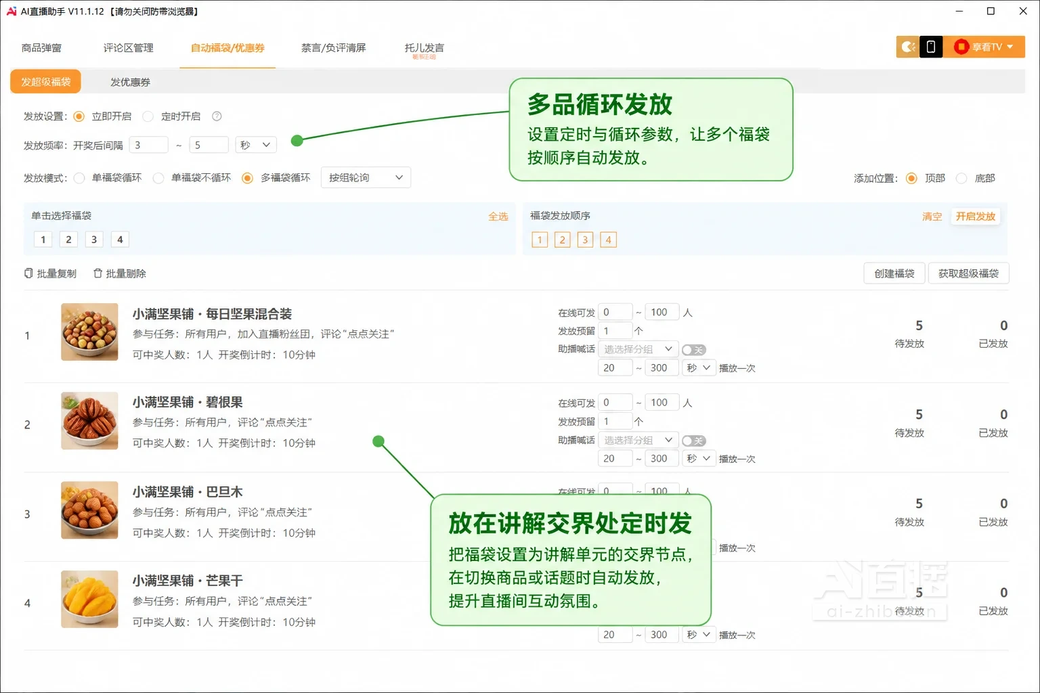The width and height of the screenshot is (1040, 693).
Task: Select lucky bag number 3 in 单击选择福袋
Action: (x=94, y=240)
